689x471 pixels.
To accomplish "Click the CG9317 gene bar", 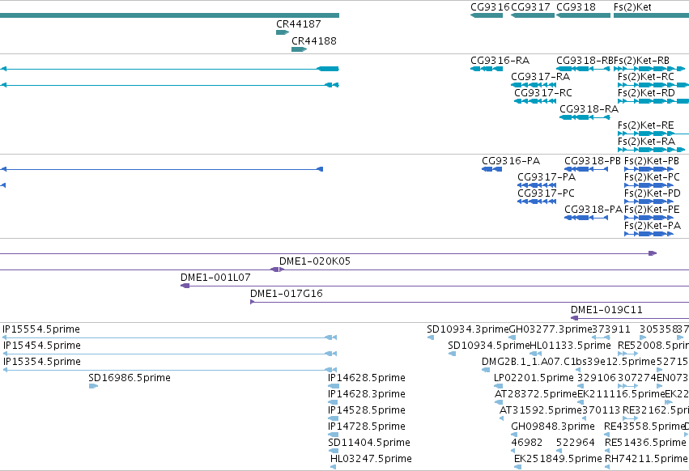I will click(533, 15).
